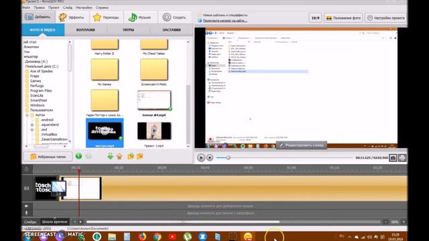This screenshot has height=241, width=429.
Task: Click the preview seek slider handle
Action: click(x=228, y=157)
